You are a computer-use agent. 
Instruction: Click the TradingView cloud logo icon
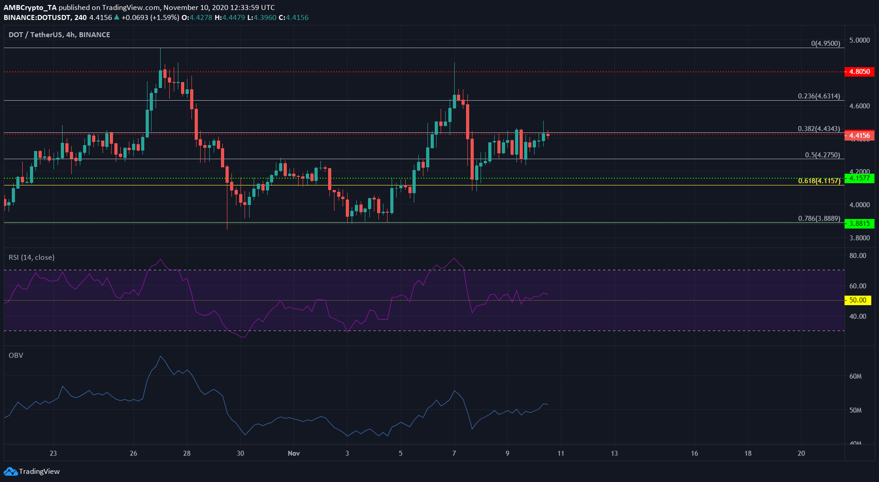10,472
